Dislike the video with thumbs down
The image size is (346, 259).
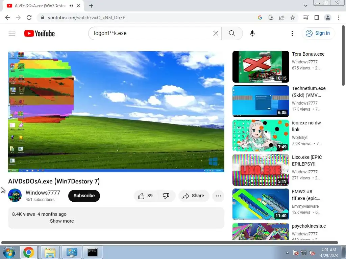(x=166, y=196)
